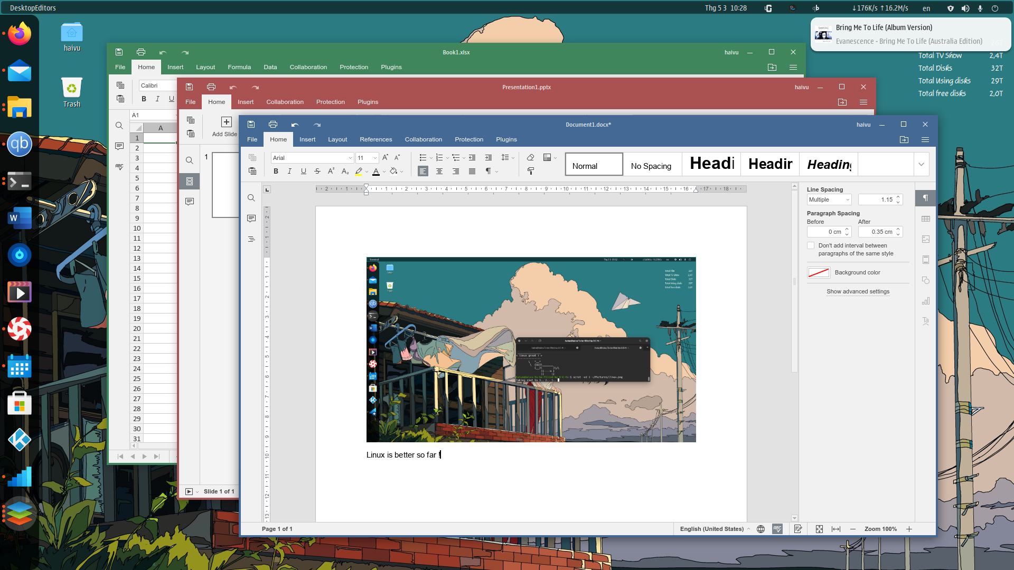Toggle italic in the document editor
Screen dimensions: 1014x570
click(289, 171)
